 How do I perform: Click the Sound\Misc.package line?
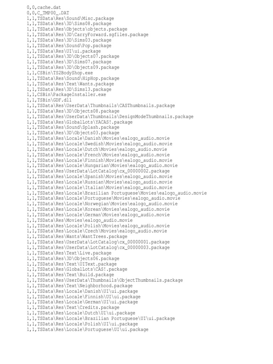pos(70,18)
